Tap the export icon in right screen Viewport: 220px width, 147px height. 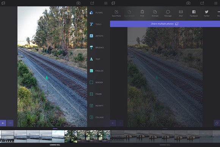coord(202,3)
